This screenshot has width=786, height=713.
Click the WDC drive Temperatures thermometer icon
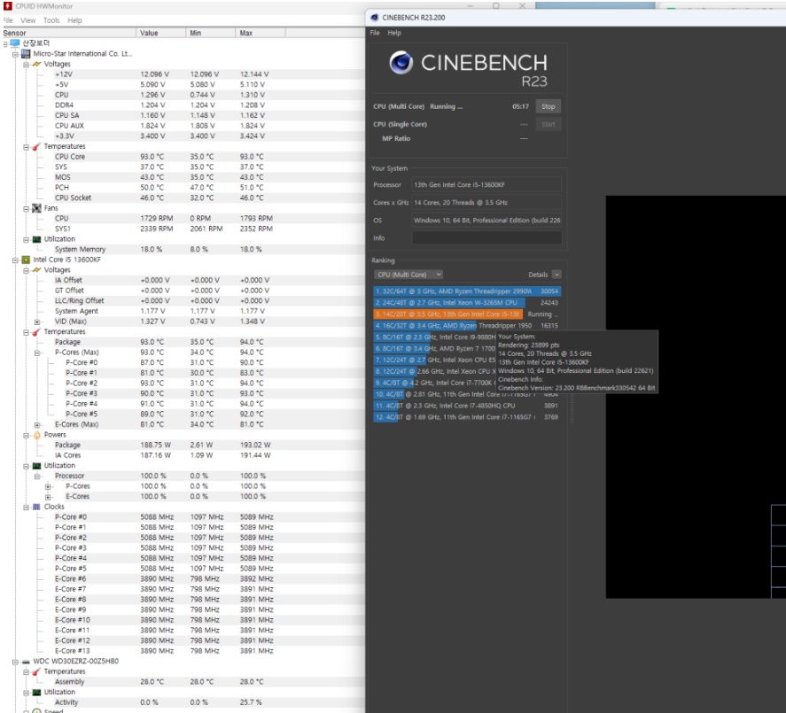point(36,671)
